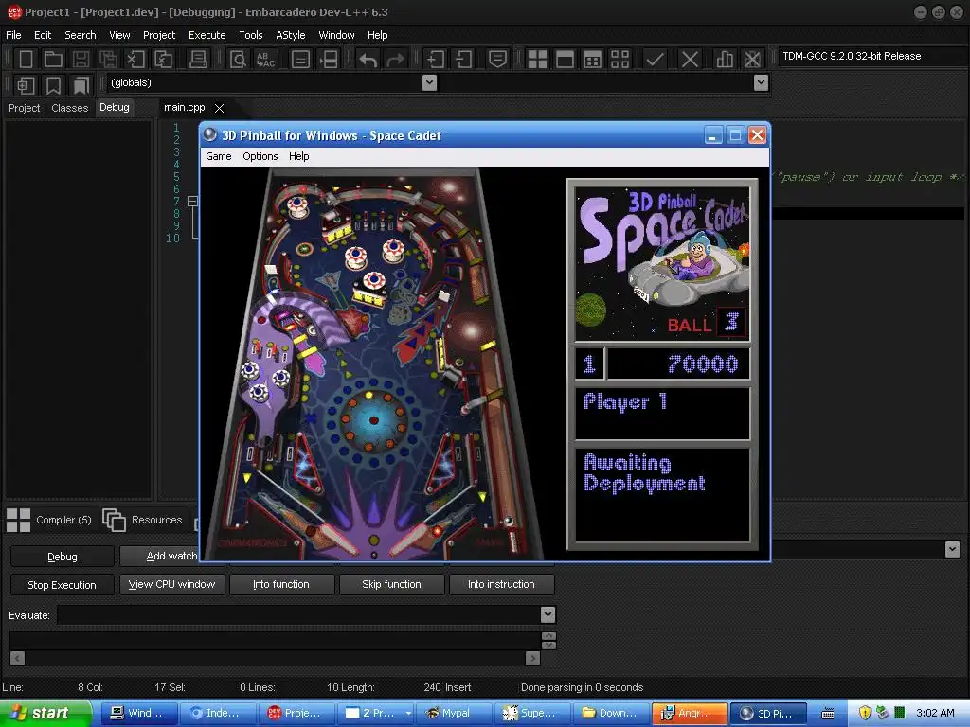Click the Save All toolbar icon
The image size is (970, 727).
coord(108,60)
